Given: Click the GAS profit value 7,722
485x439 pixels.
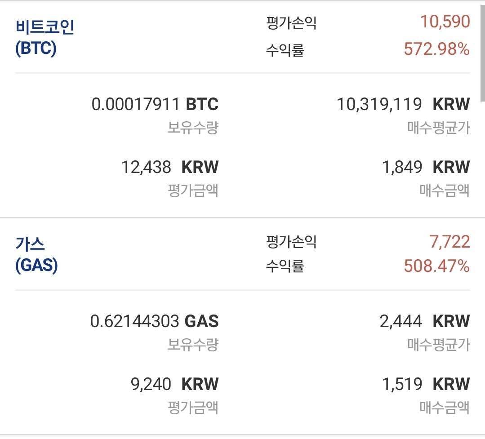Looking at the screenshot, I should coord(449,242).
